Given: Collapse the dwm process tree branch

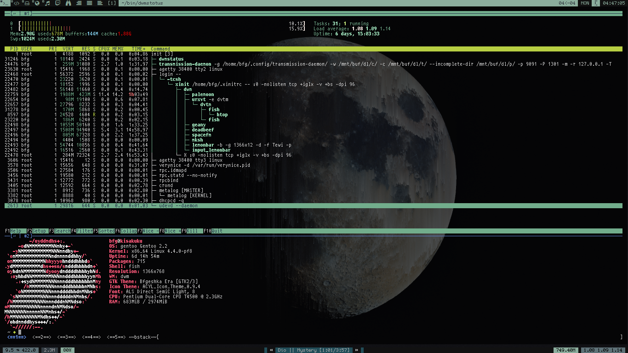Looking at the screenshot, I should coord(188,90).
